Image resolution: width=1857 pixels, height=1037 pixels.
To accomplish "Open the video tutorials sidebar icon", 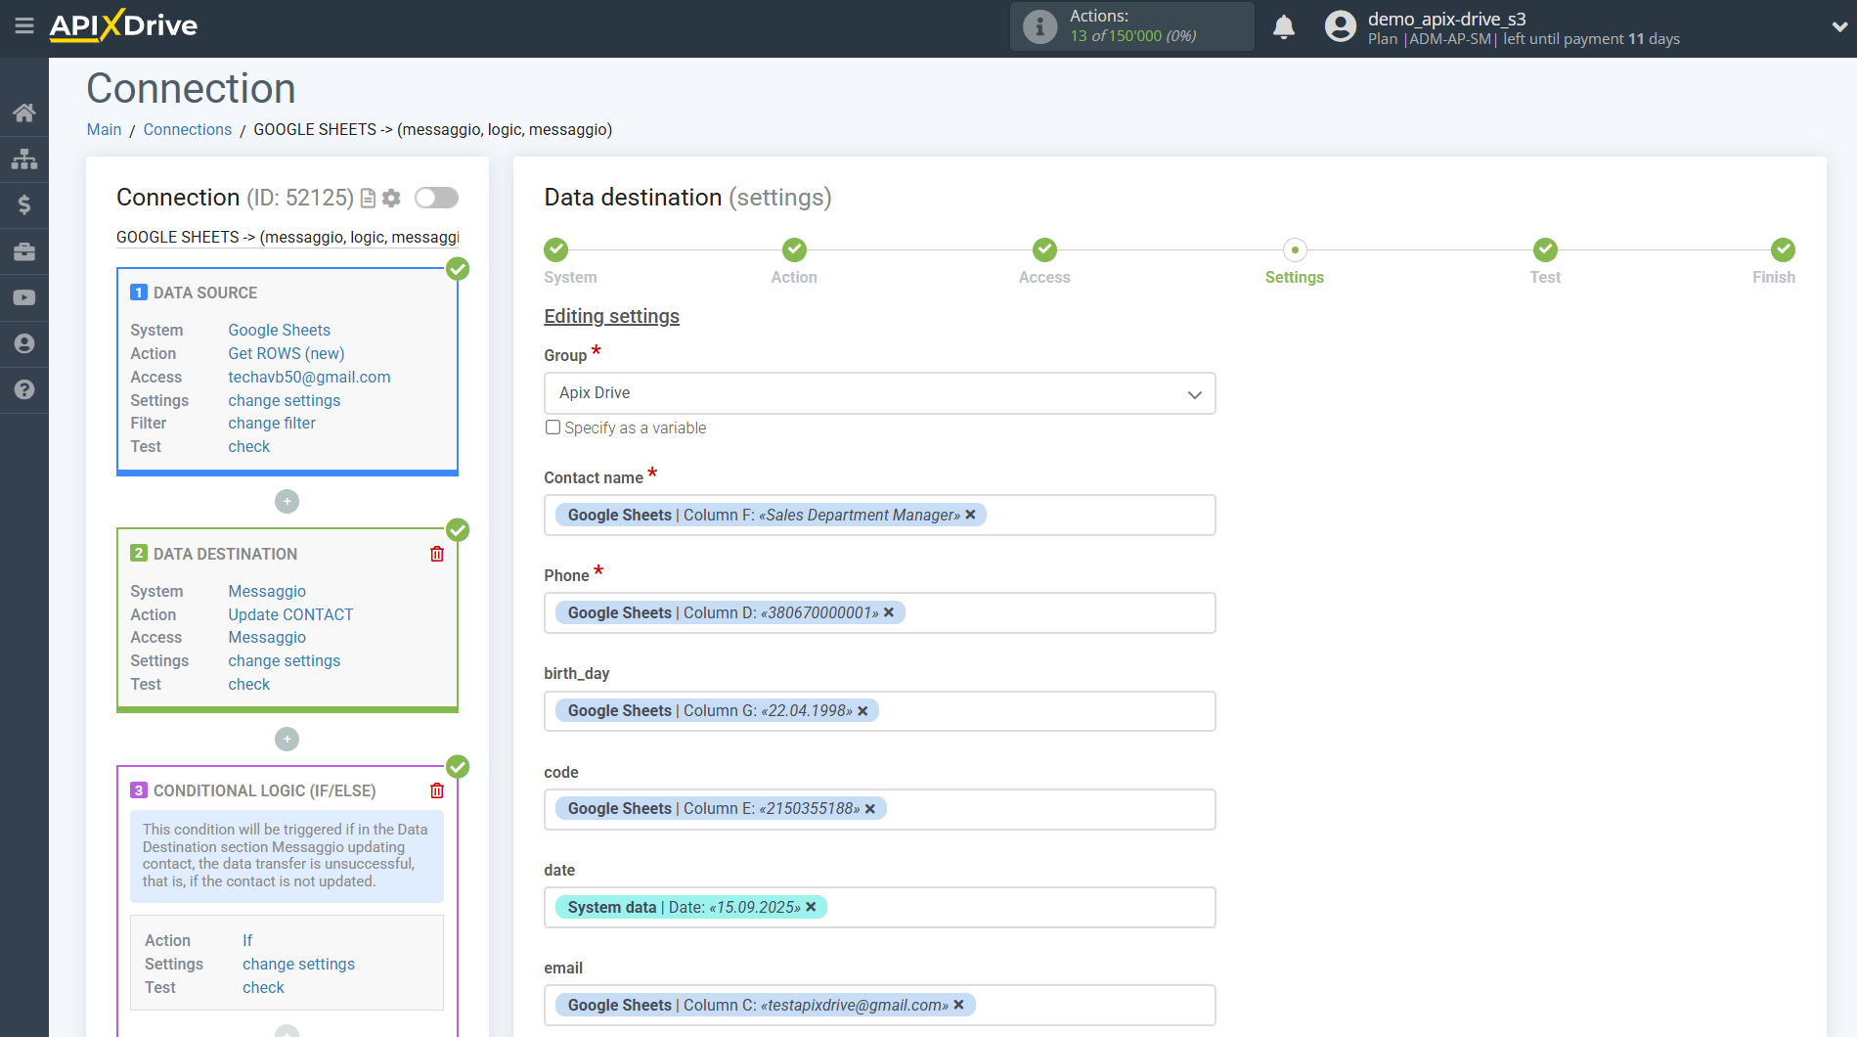I will [24, 297].
